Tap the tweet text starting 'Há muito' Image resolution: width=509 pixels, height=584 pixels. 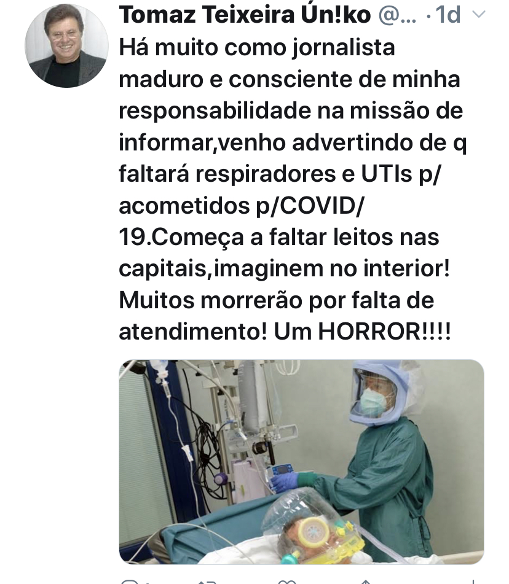pos(293,189)
